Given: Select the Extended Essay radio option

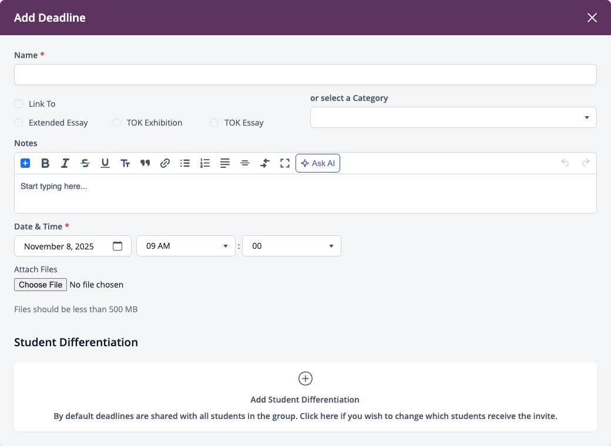Looking at the screenshot, I should click(18, 122).
